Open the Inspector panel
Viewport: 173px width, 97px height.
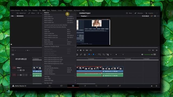[x=149, y=13]
